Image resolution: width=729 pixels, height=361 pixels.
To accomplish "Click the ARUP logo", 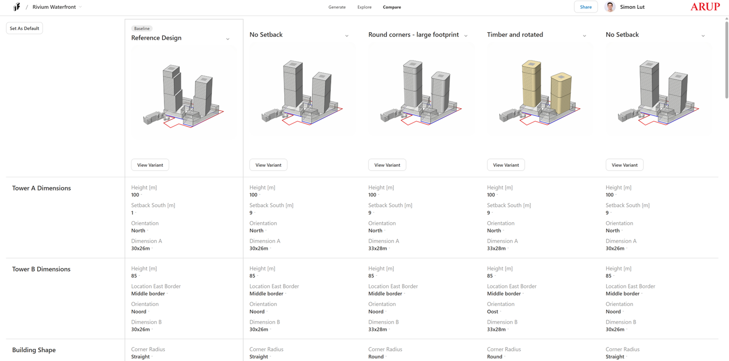I will 705,7.
